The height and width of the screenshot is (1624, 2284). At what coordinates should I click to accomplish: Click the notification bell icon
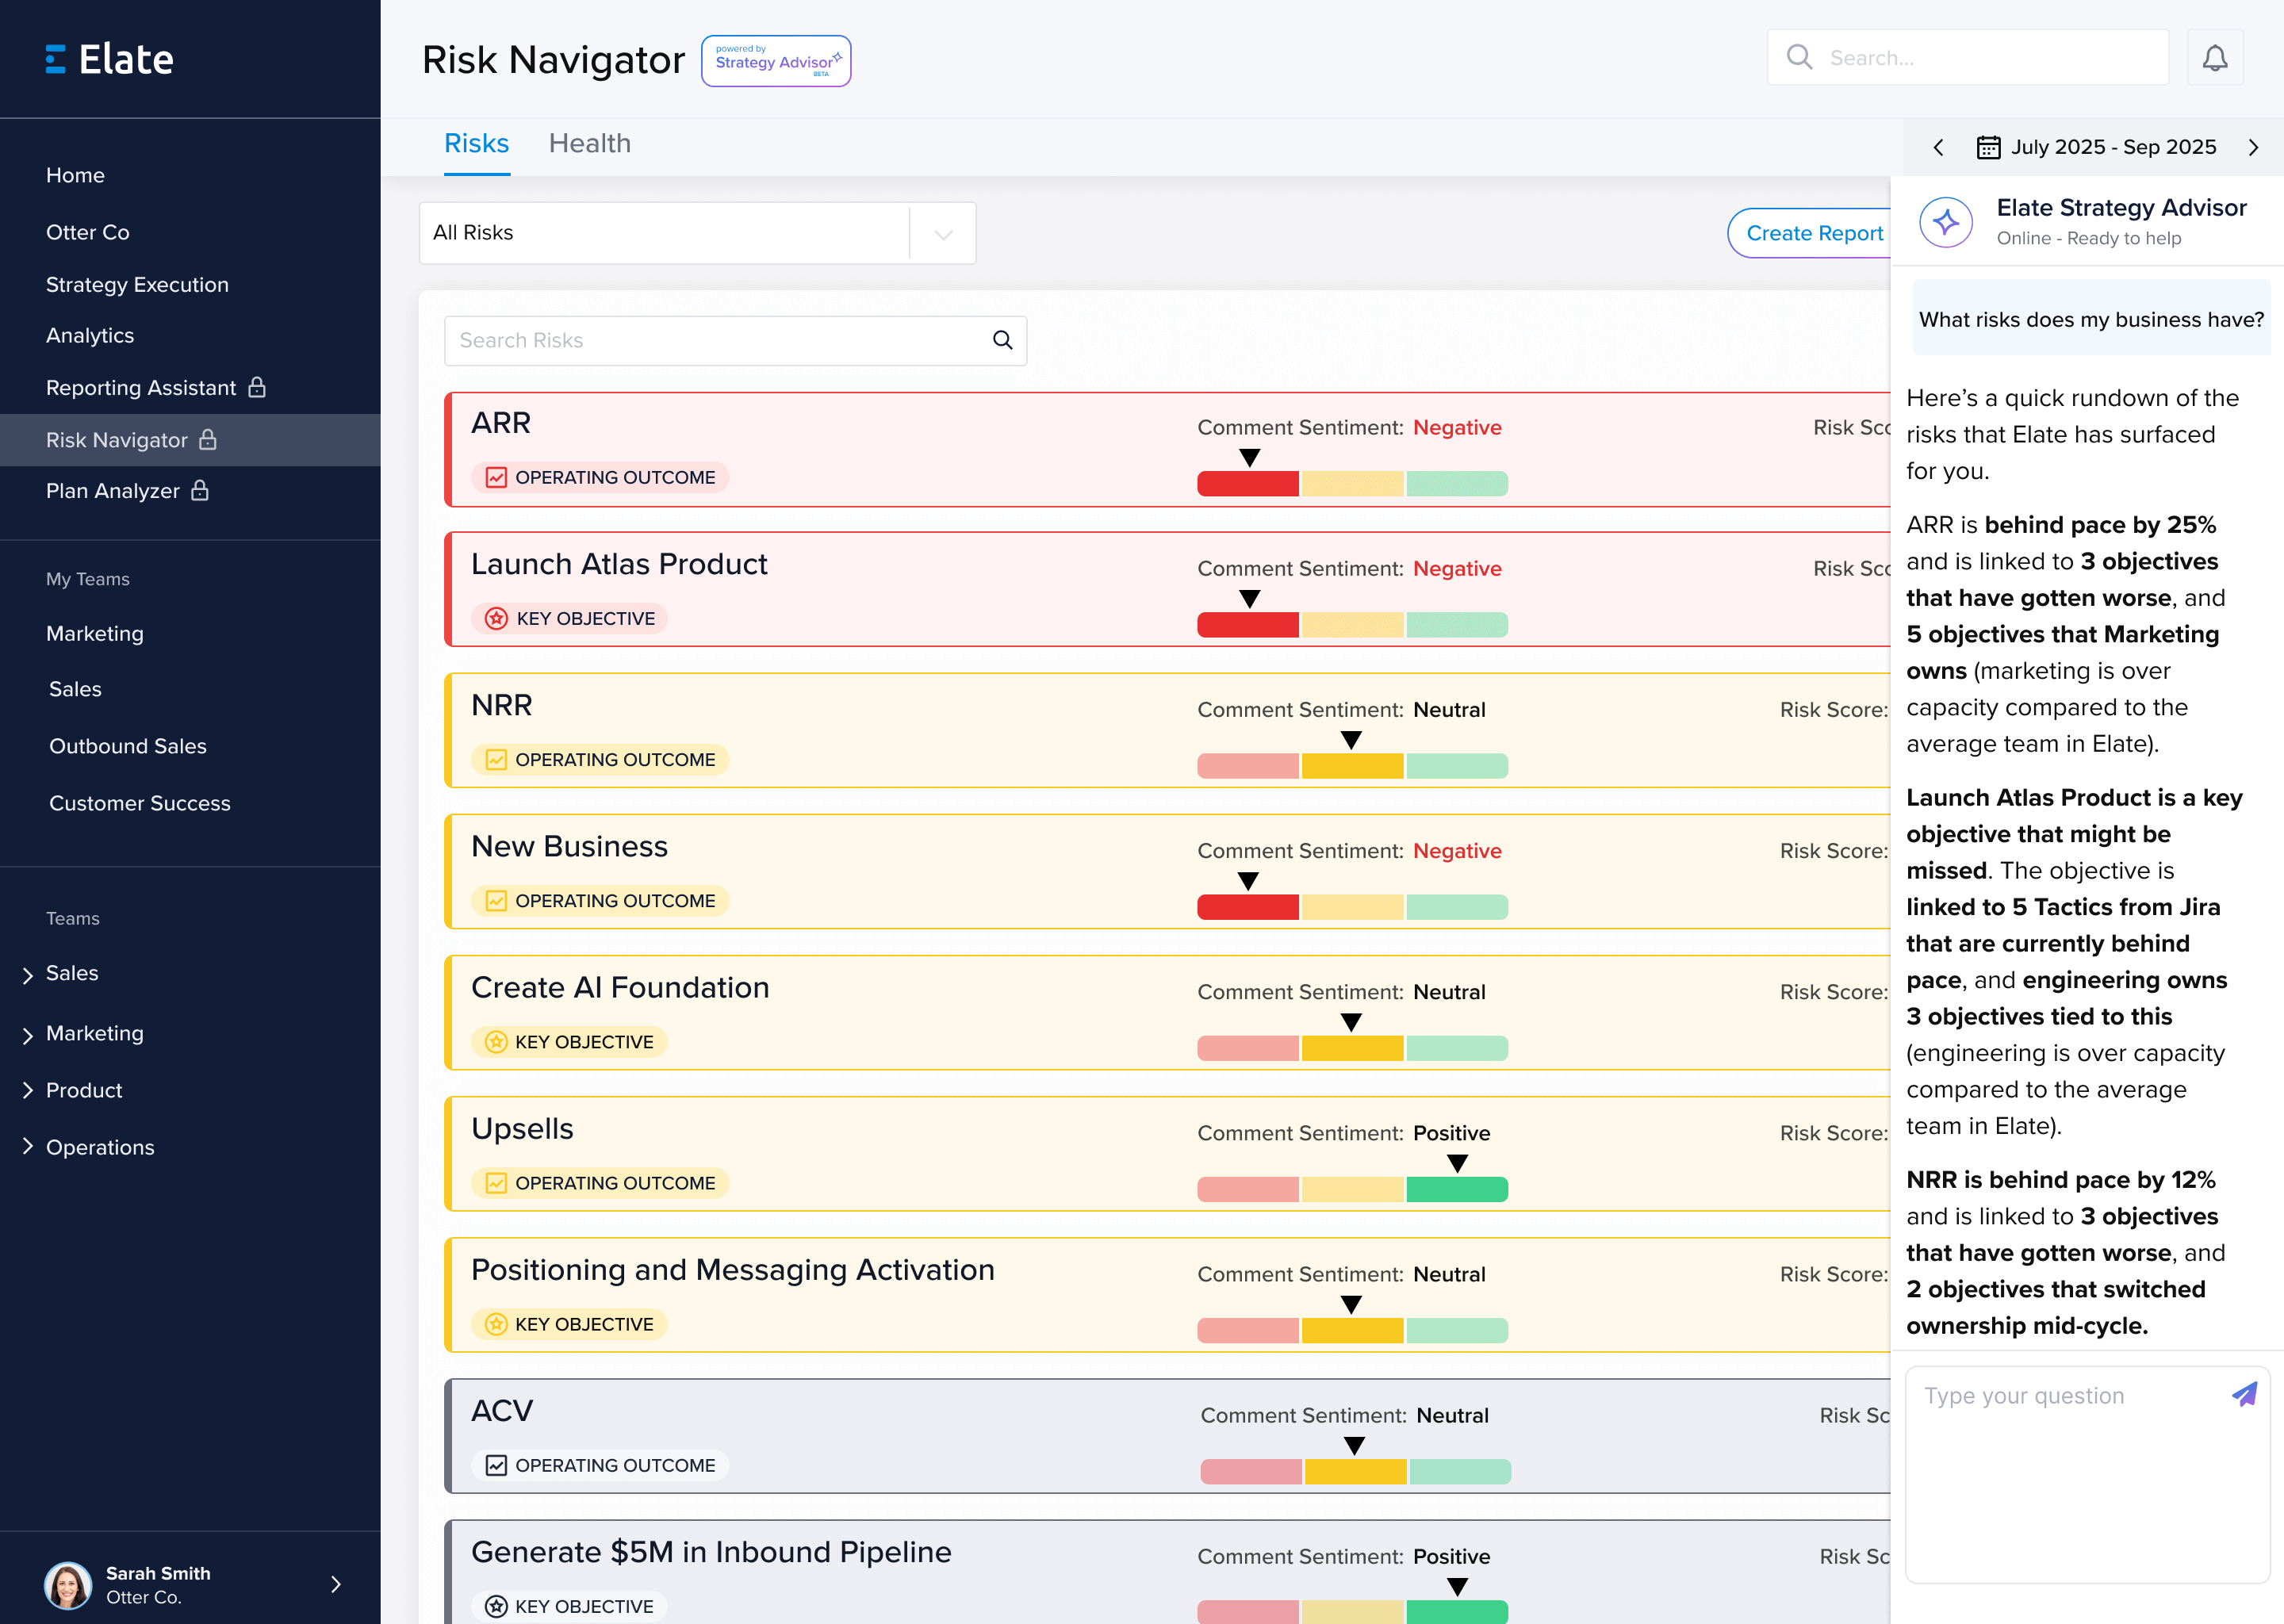(x=2215, y=58)
